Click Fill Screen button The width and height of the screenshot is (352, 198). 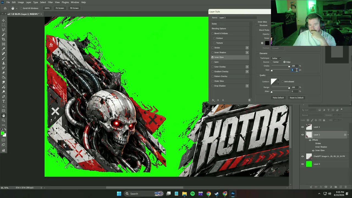tap(74, 8)
